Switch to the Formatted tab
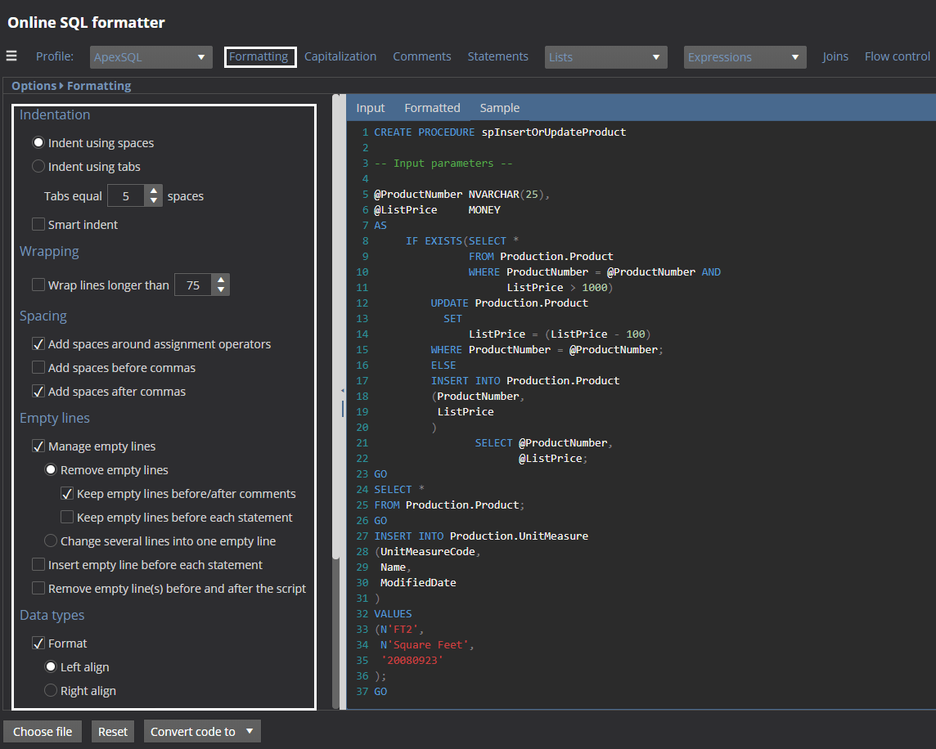The width and height of the screenshot is (936, 749). (x=432, y=108)
